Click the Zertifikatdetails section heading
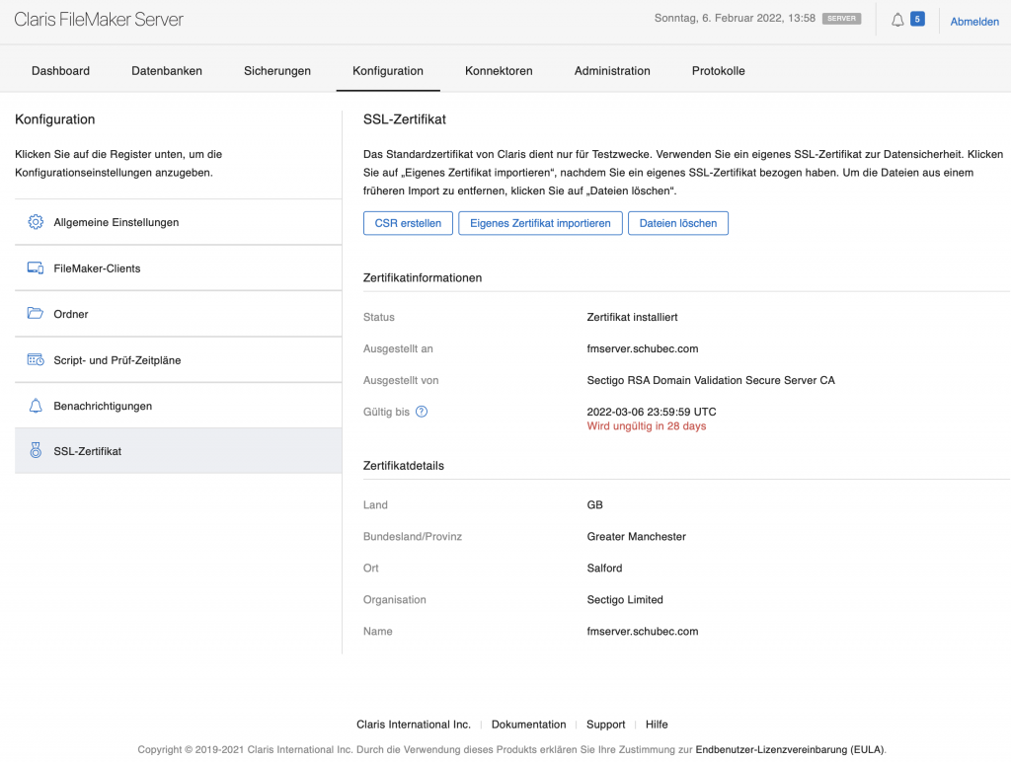 (x=404, y=465)
